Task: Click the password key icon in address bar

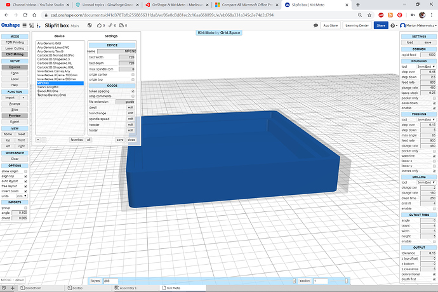Action: click(413, 15)
